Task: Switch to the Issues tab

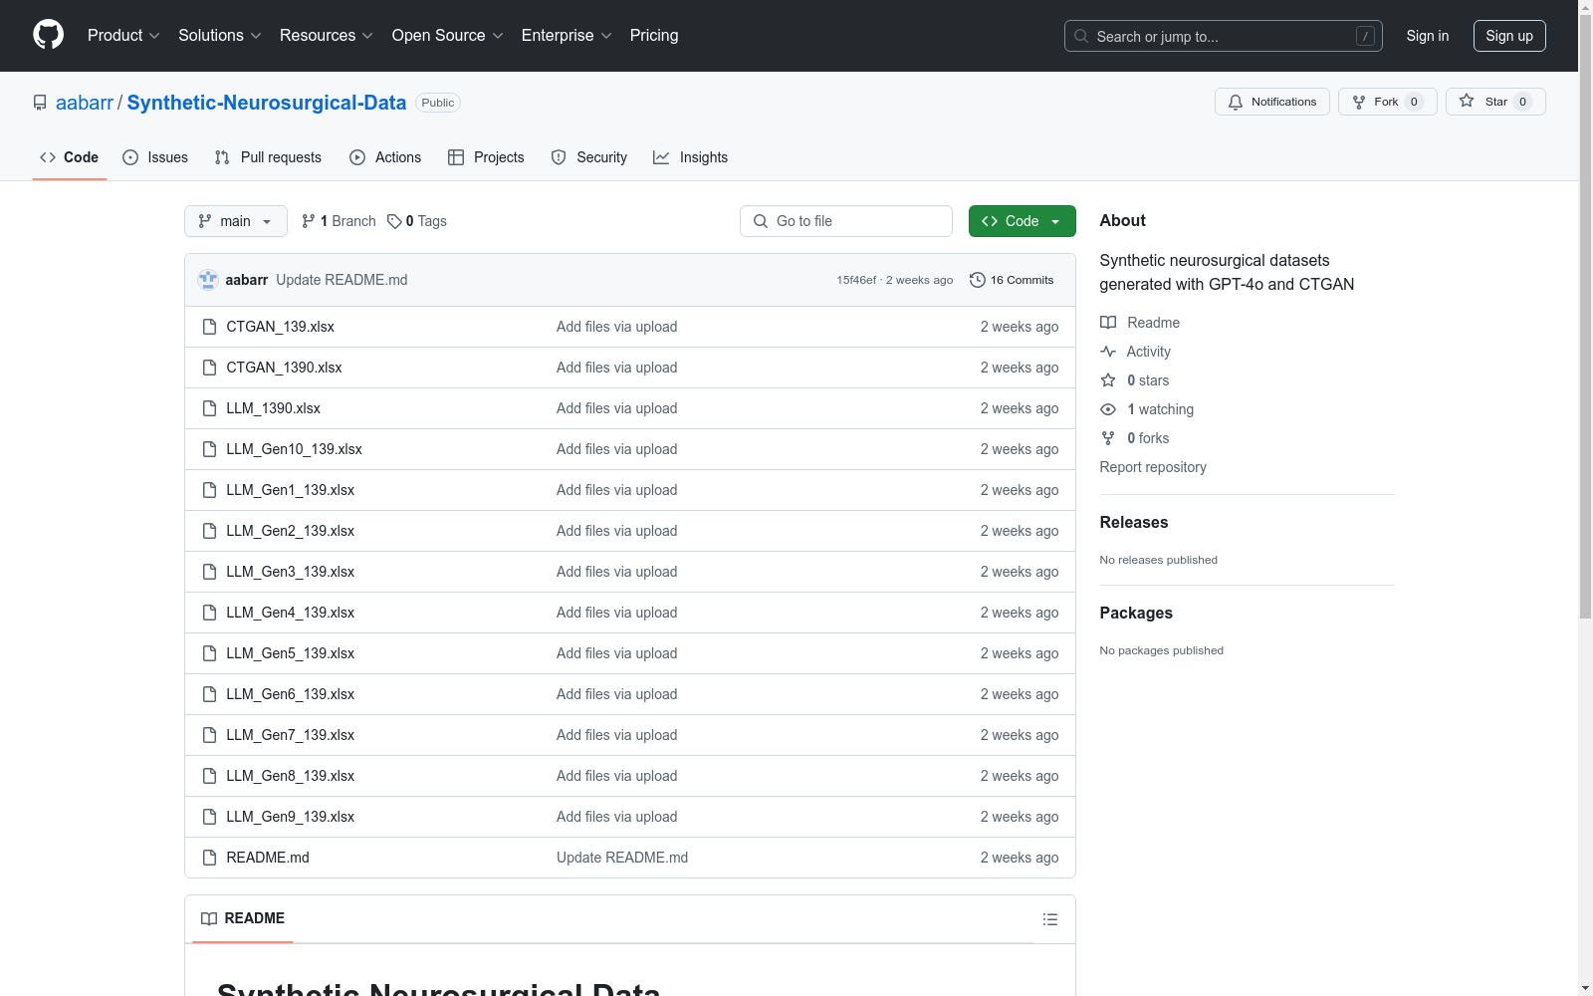Action: [x=155, y=157]
